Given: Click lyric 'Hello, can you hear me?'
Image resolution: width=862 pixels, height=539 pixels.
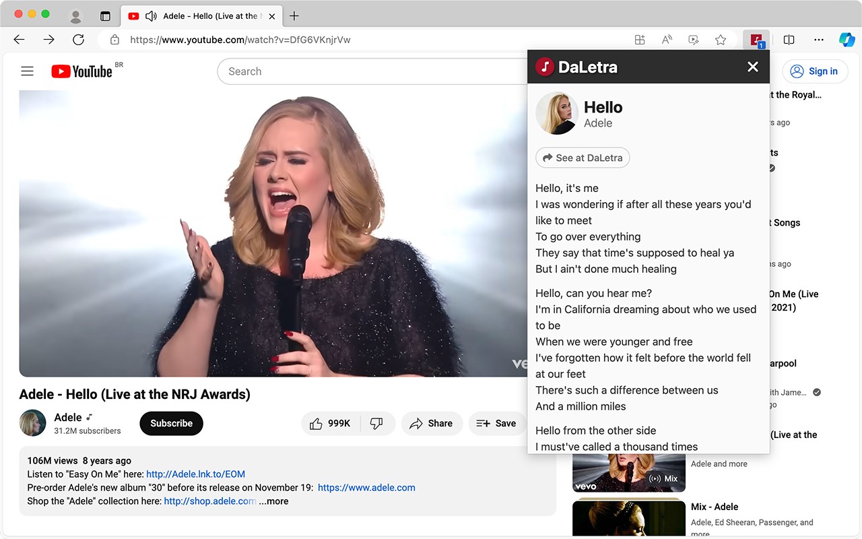Looking at the screenshot, I should tap(593, 293).
